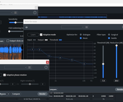Image resolution: width=123 pixels, height=102 pixels.
Task: Click the ear icon in Voice De-noise
Action: (26, 27)
